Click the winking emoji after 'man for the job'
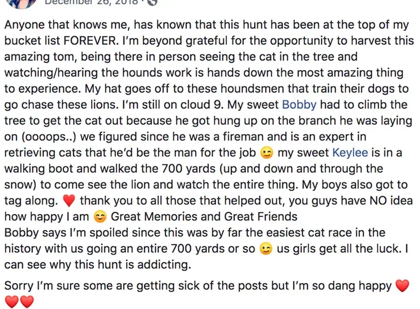Image resolution: width=420 pixels, height=309 pixels. (x=267, y=153)
